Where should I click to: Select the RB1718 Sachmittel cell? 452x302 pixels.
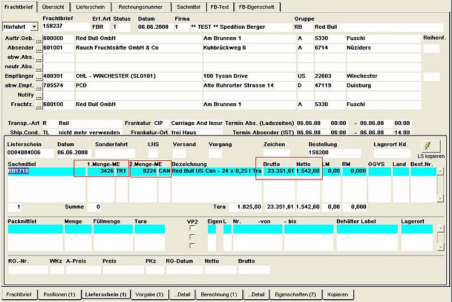point(47,171)
